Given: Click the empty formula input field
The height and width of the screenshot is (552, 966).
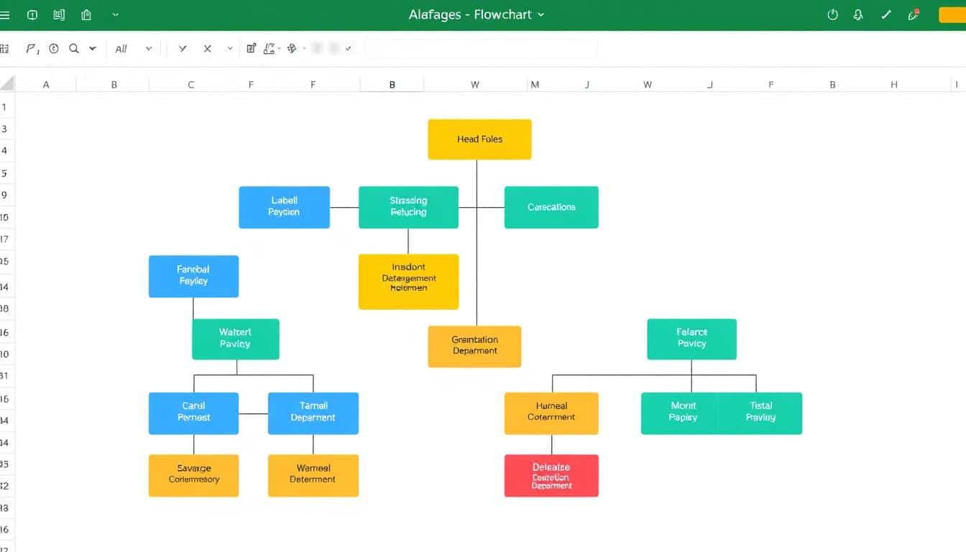Looking at the screenshot, I should tap(482, 49).
